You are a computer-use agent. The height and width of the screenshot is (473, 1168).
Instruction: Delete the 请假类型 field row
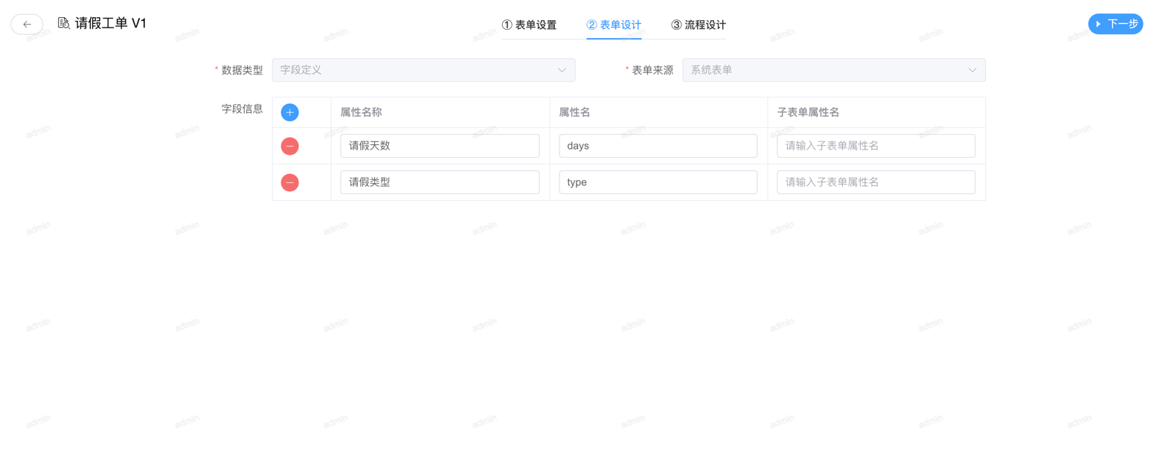click(289, 182)
